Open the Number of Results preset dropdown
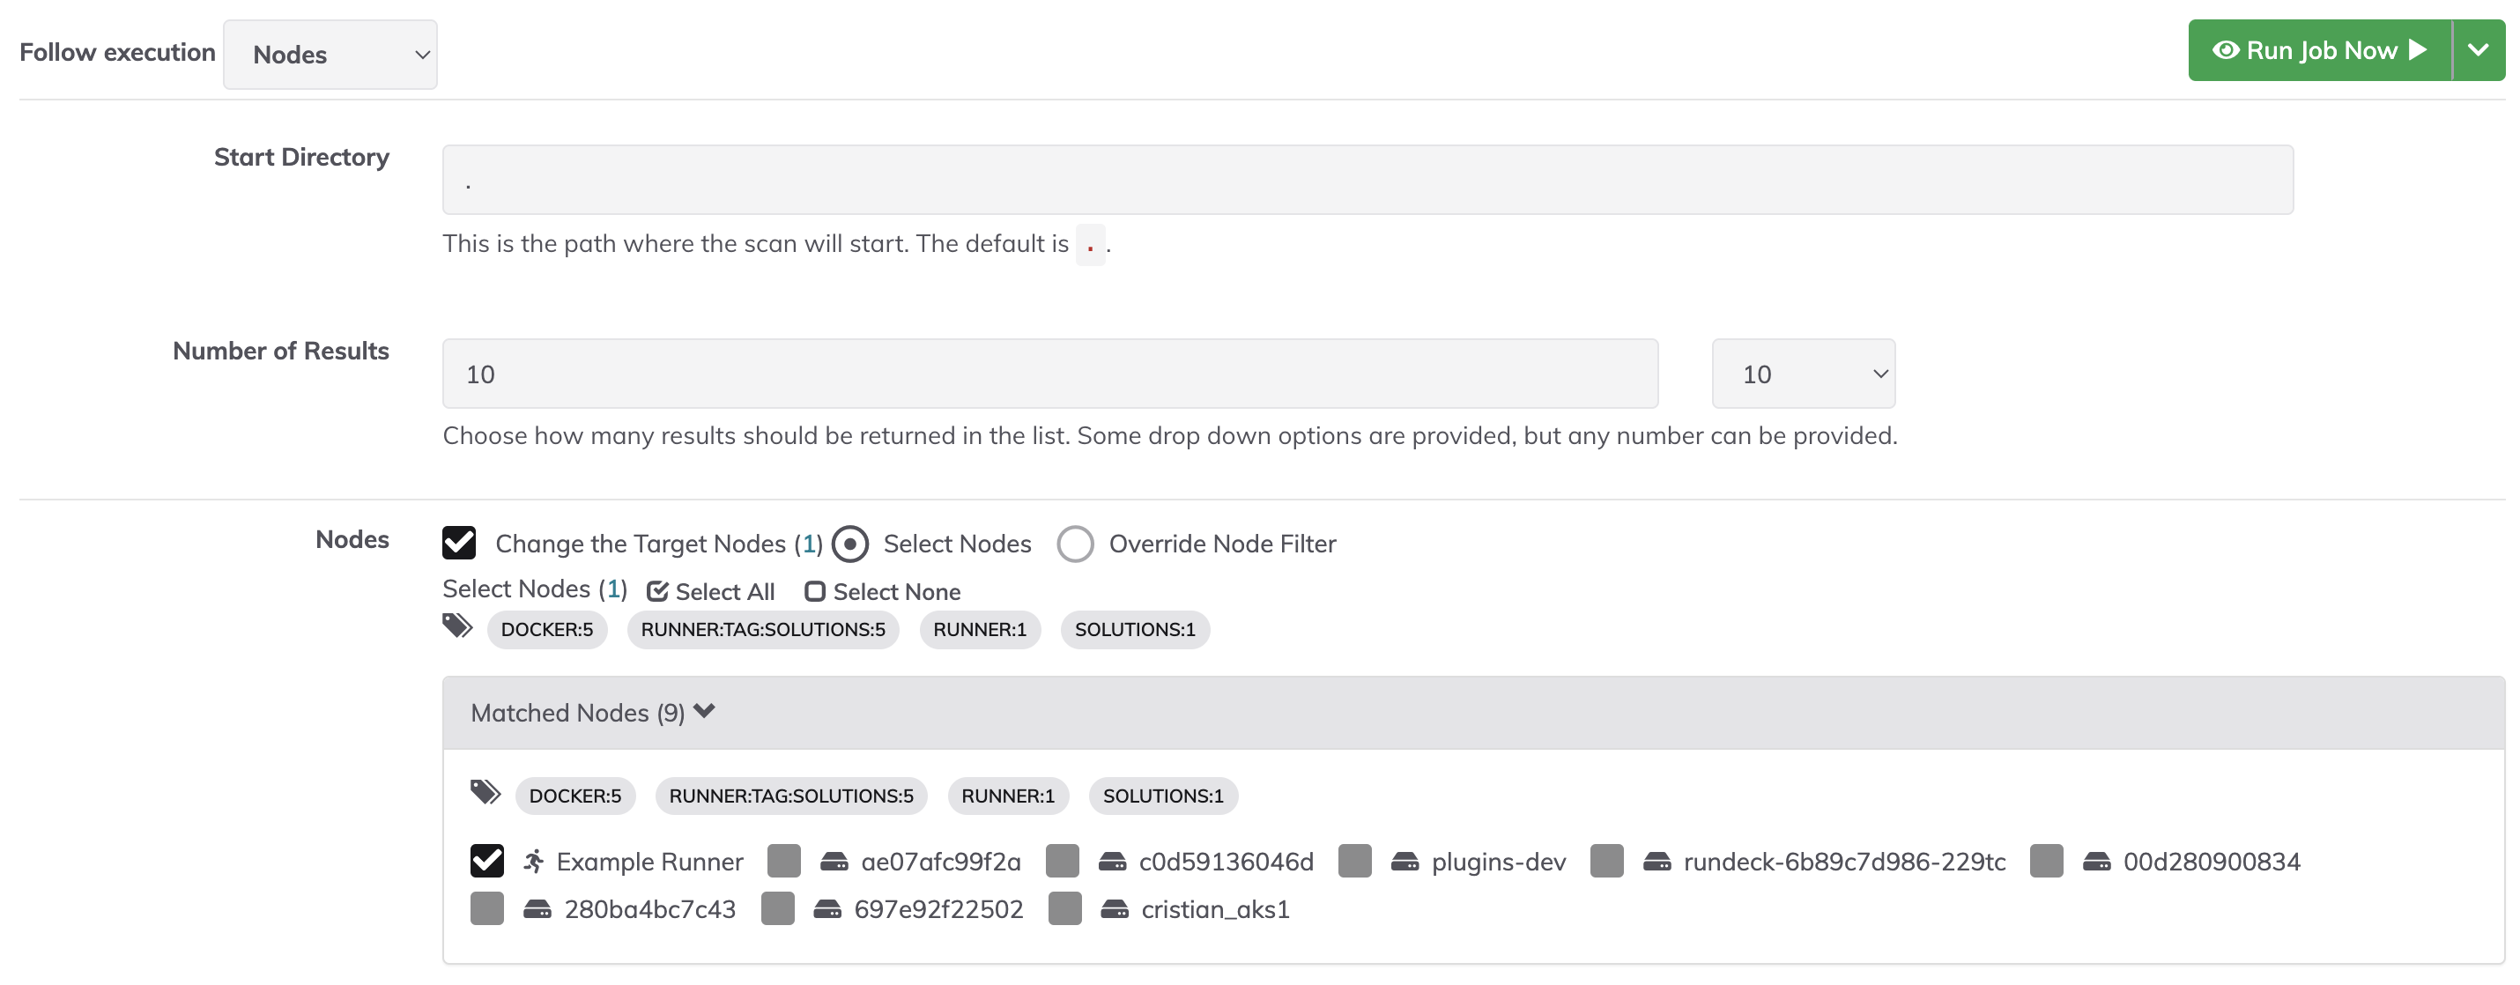The image size is (2520, 985). coord(1803,374)
